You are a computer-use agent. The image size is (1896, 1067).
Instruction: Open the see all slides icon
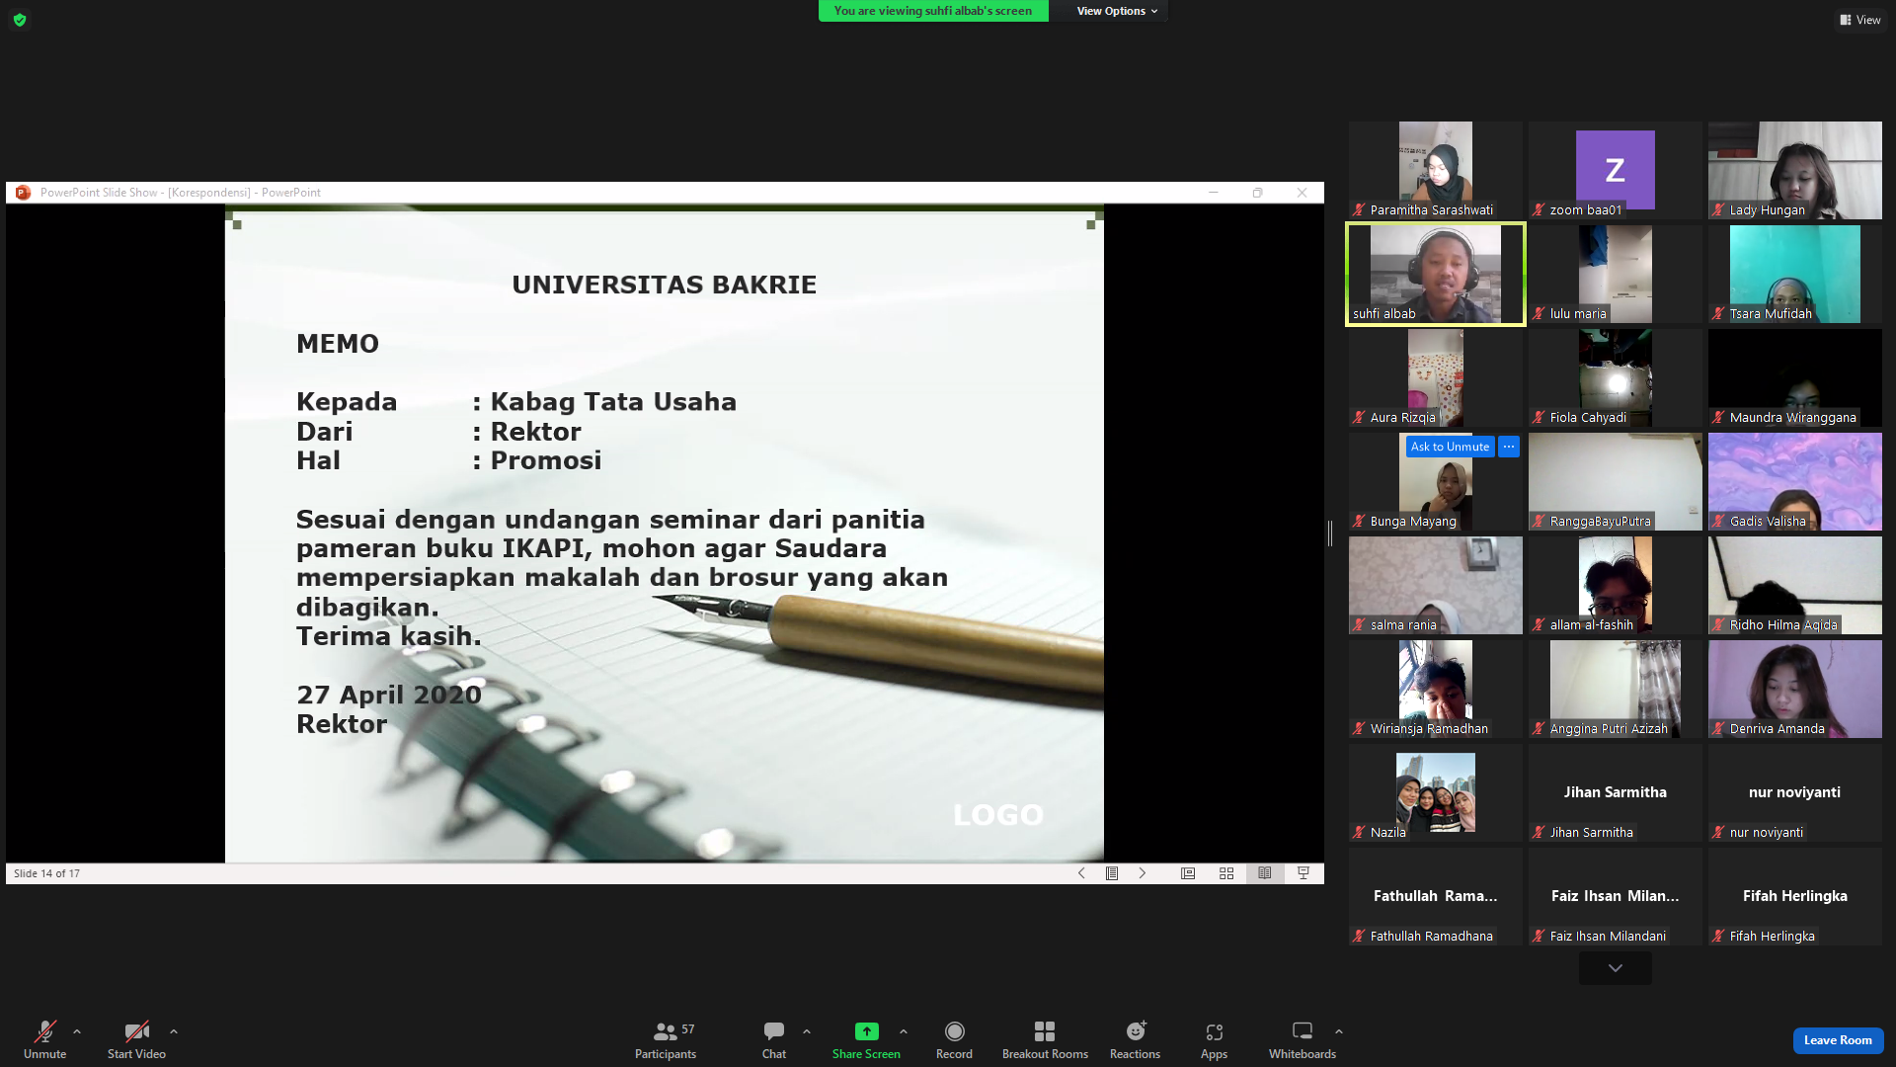[x=1112, y=873]
